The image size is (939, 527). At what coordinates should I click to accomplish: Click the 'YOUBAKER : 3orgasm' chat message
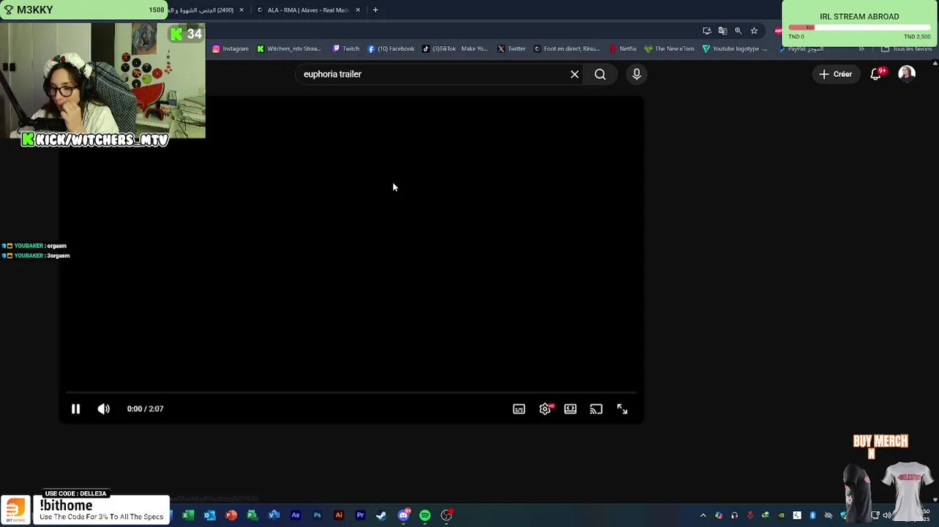pos(36,255)
